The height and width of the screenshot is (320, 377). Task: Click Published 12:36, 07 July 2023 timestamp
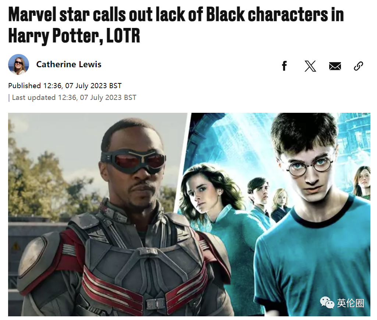click(x=65, y=86)
